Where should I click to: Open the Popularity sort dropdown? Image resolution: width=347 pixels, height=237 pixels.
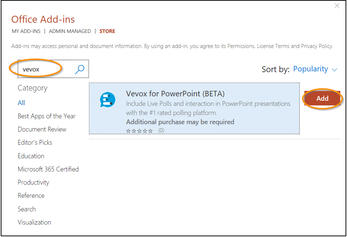[311, 69]
